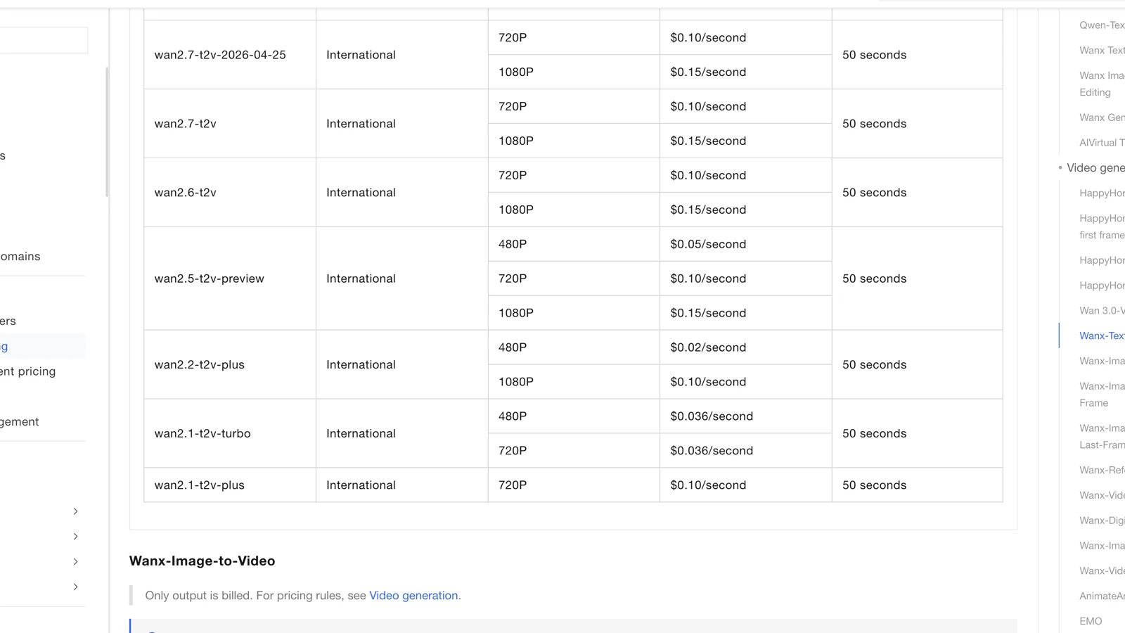This screenshot has width=1125, height=633.
Task: Click the Wanx-Image-to-Video section heading
Action: [x=202, y=561]
